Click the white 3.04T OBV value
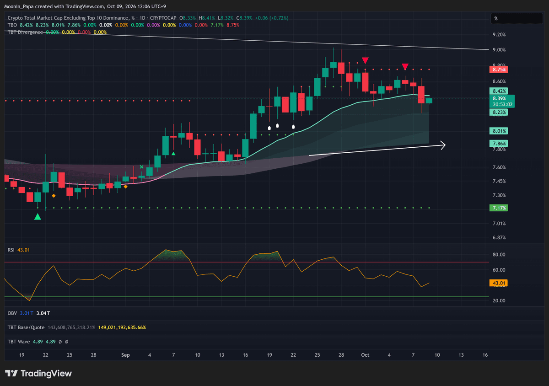This screenshot has height=386, width=549. (43, 313)
